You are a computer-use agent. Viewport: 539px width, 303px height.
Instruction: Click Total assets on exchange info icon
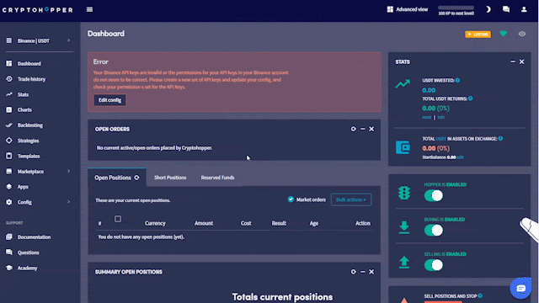(500, 138)
